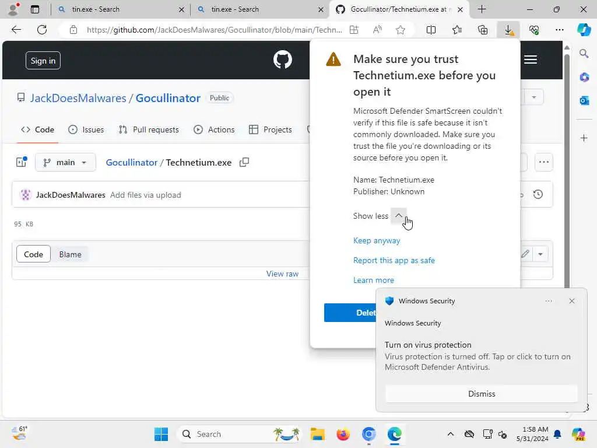Open the repo header dropdown arrow
Image resolution: width=597 pixels, height=448 pixels.
click(534, 97)
